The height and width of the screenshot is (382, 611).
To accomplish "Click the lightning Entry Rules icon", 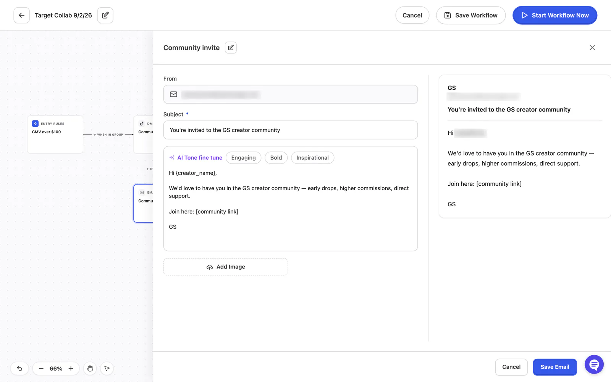I will click(x=35, y=123).
